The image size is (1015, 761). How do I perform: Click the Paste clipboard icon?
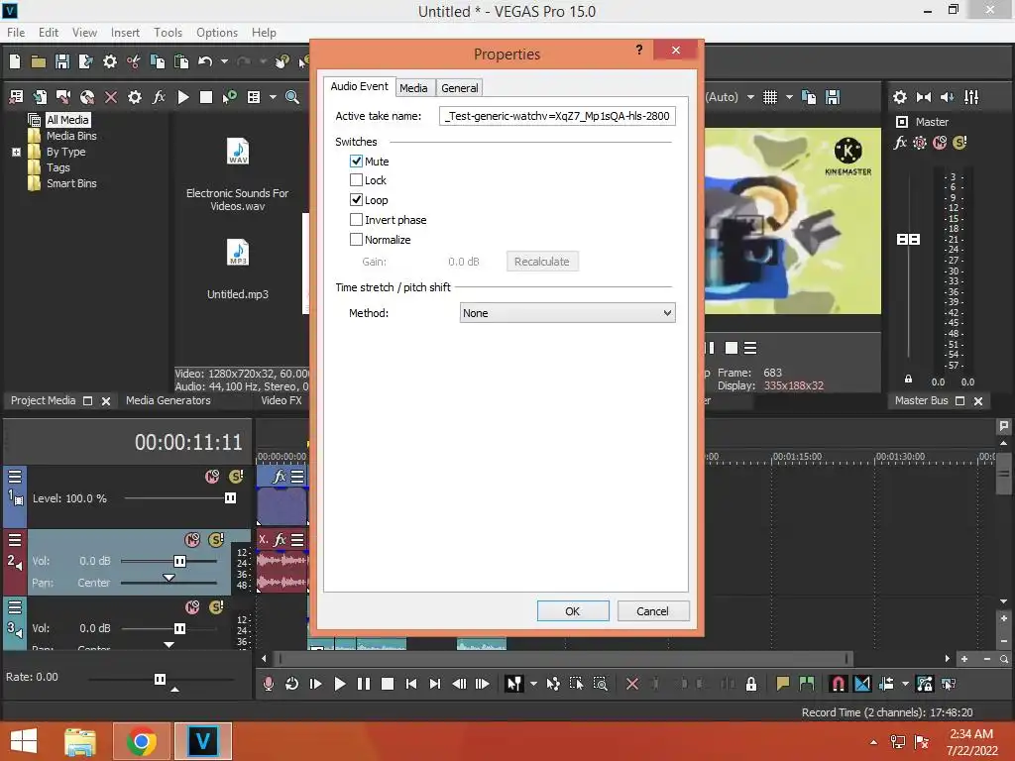[x=181, y=61]
